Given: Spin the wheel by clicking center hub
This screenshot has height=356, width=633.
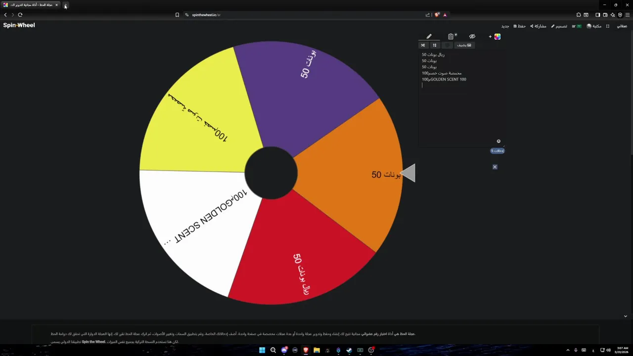Looking at the screenshot, I should pyautogui.click(x=271, y=173).
